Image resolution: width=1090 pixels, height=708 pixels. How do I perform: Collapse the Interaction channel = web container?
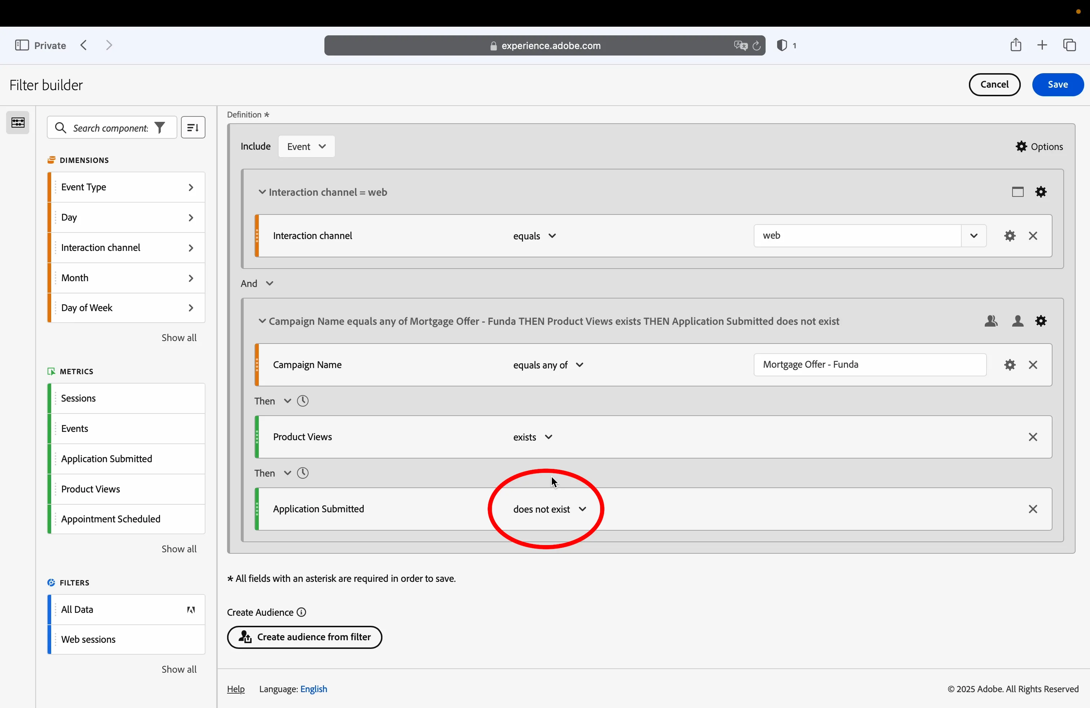[x=262, y=192]
